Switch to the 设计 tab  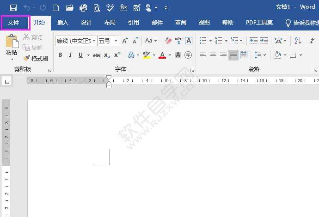pos(86,22)
